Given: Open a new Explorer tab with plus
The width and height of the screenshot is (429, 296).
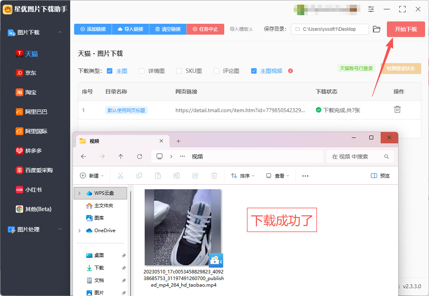Looking at the screenshot, I should point(179,141).
